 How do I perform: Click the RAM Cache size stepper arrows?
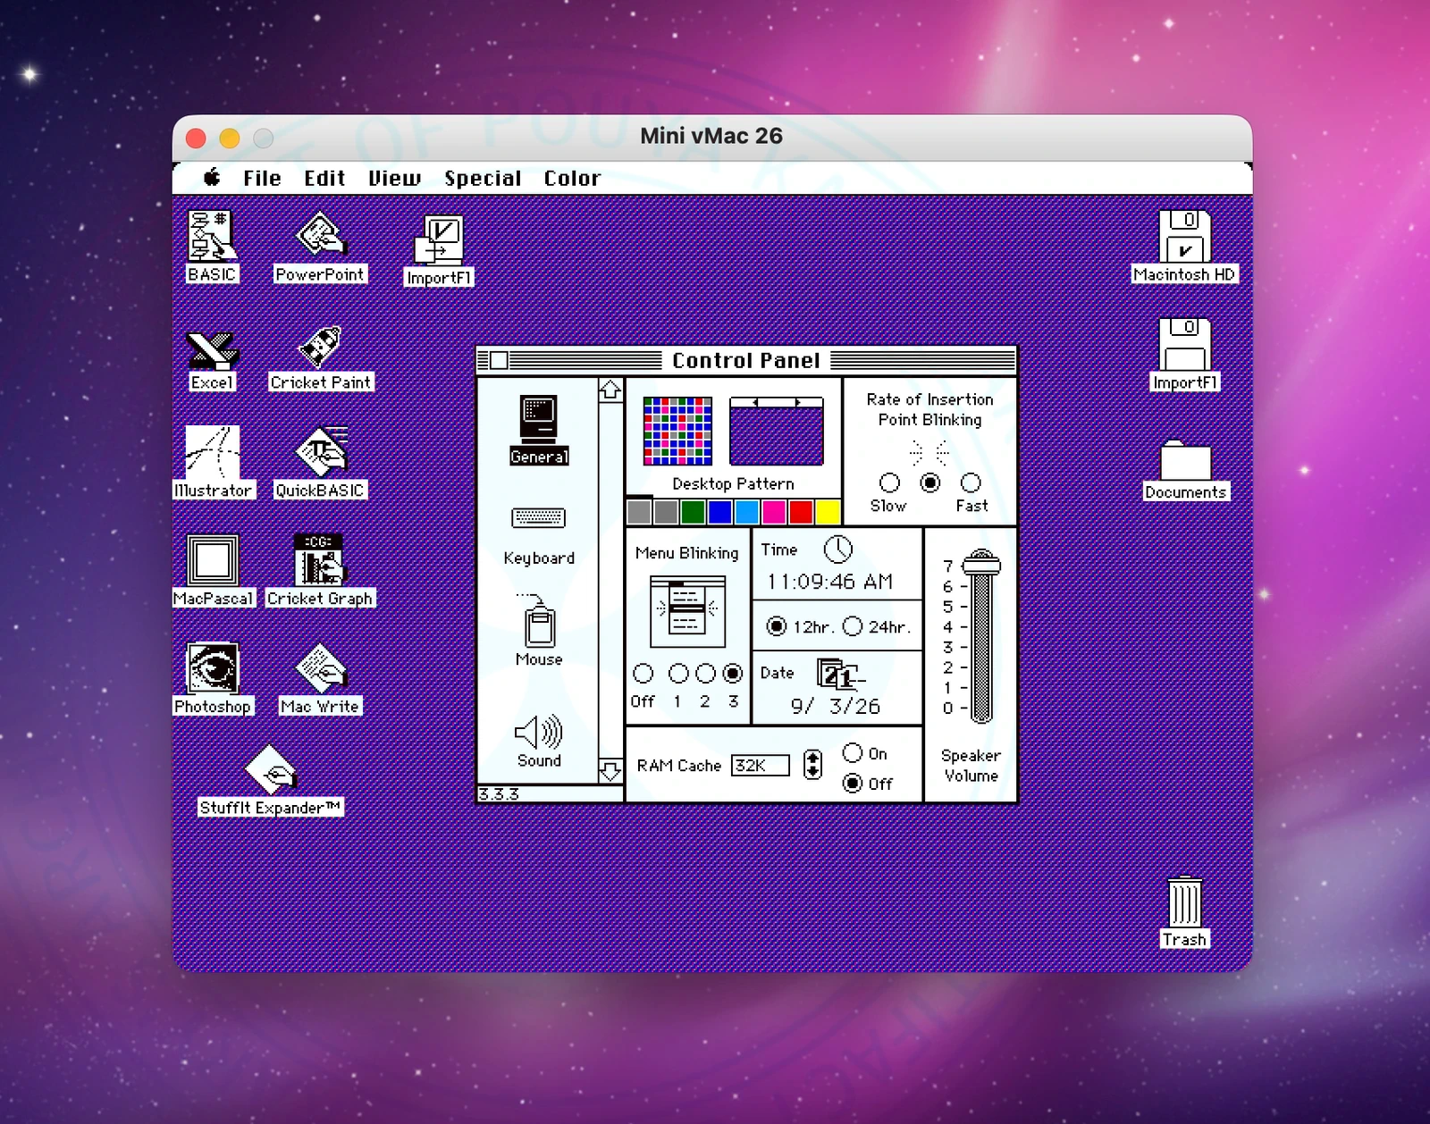(812, 764)
